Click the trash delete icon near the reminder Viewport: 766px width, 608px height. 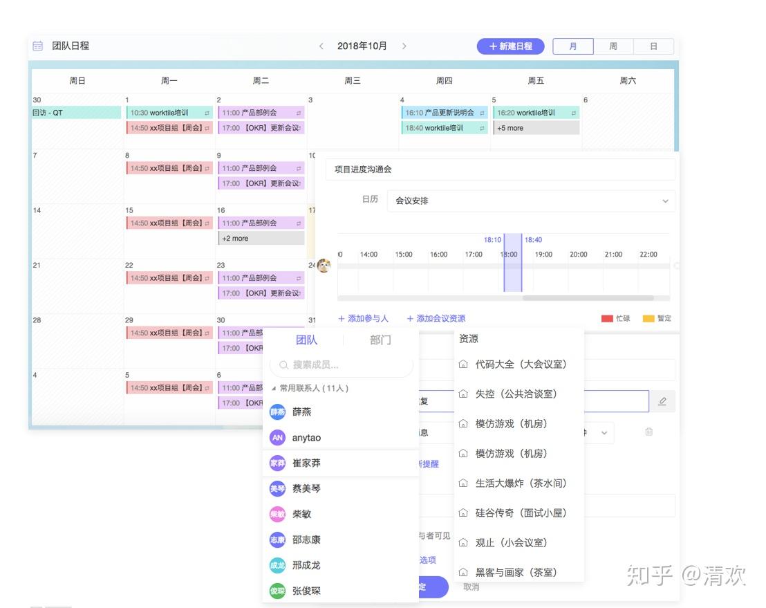coord(648,432)
